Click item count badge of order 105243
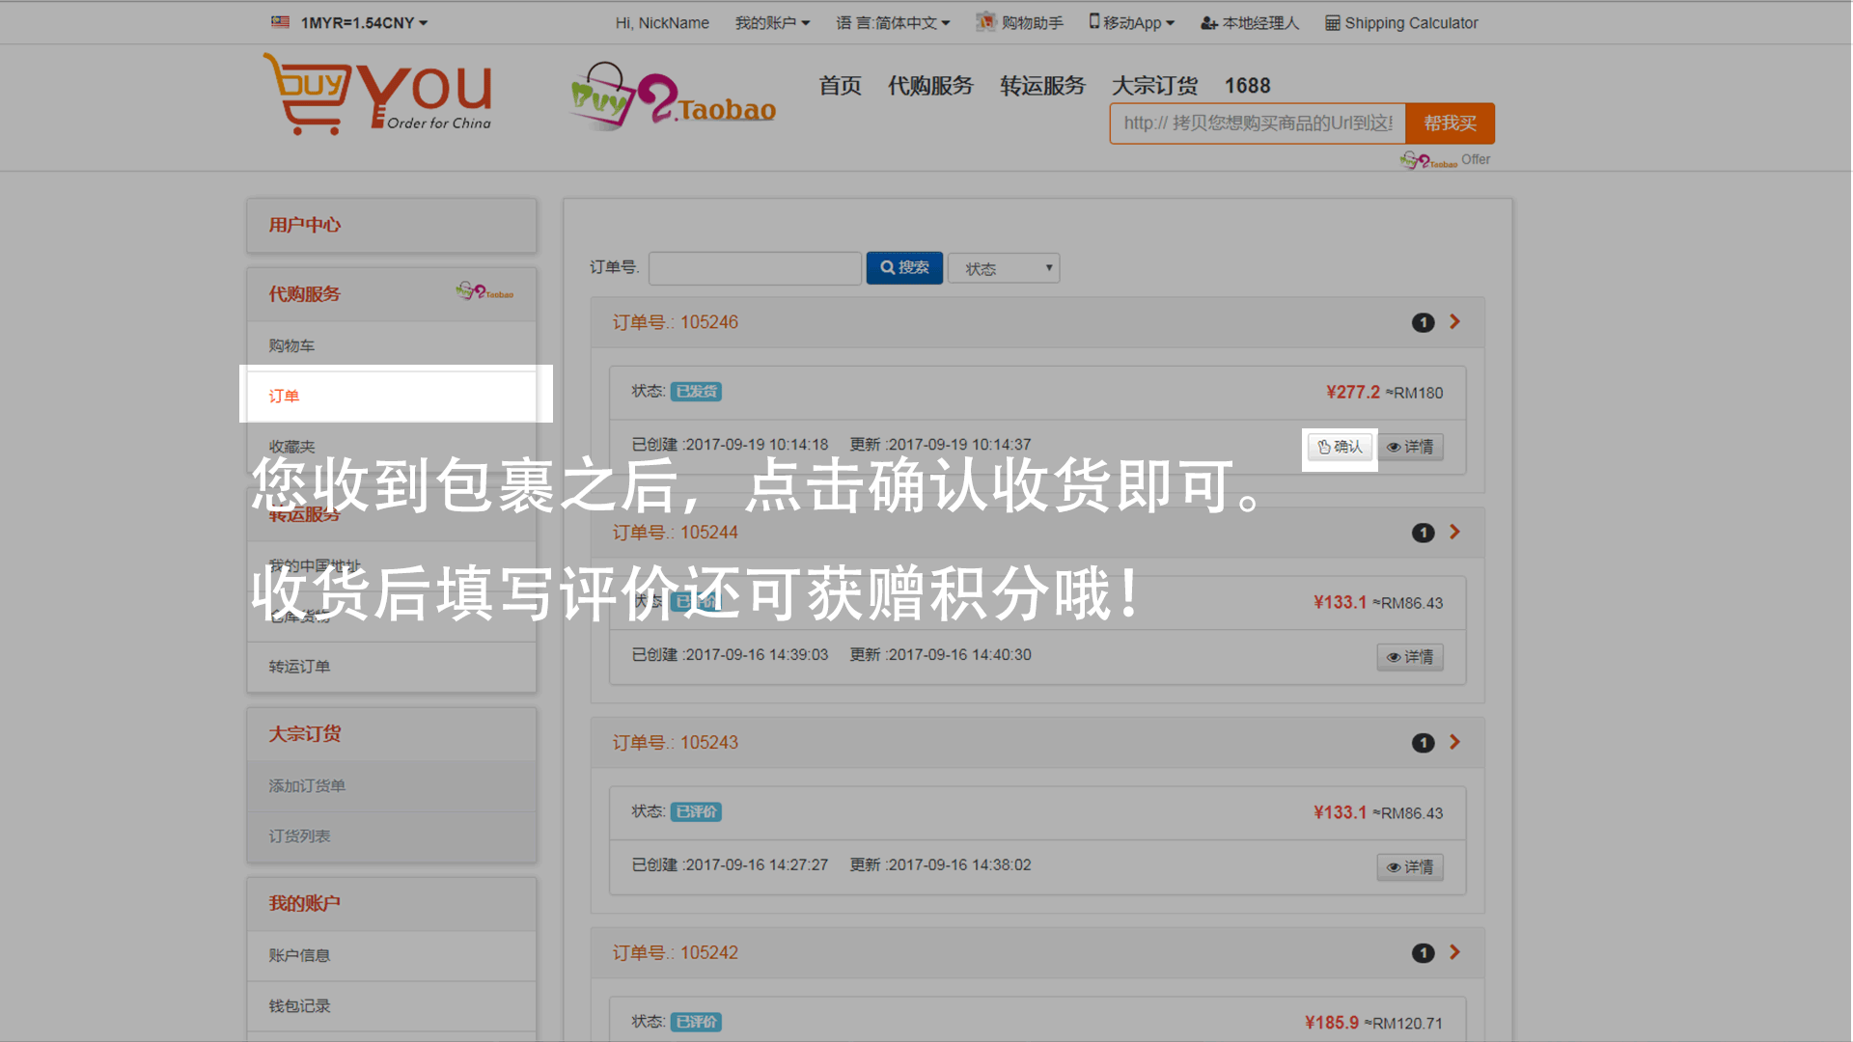Viewport: 1853px width, 1042px height. 1423,744
